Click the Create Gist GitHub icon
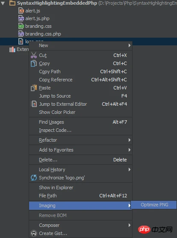The width and height of the screenshot is (177, 238). (x=34, y=233)
